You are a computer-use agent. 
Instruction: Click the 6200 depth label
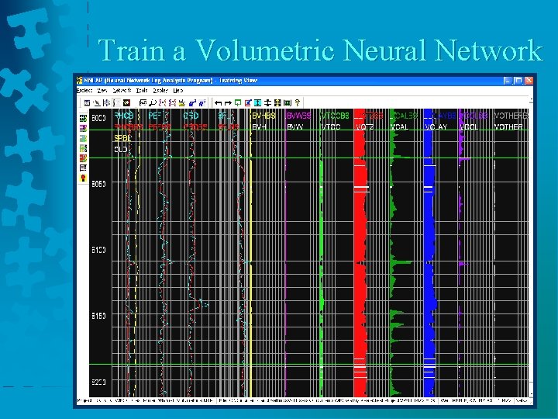coord(98,382)
